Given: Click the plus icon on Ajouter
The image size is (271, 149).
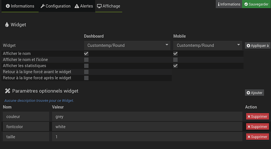Looking at the screenshot, I should pyautogui.click(x=248, y=93).
